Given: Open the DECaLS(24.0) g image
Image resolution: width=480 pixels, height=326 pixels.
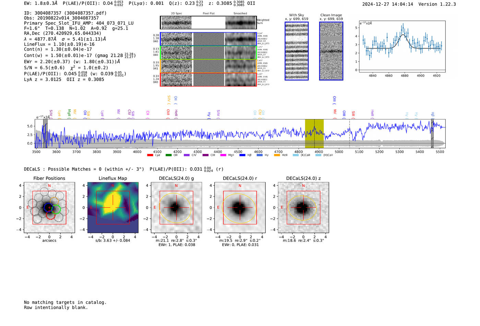Looking at the screenshot, I should pyautogui.click(x=176, y=208).
